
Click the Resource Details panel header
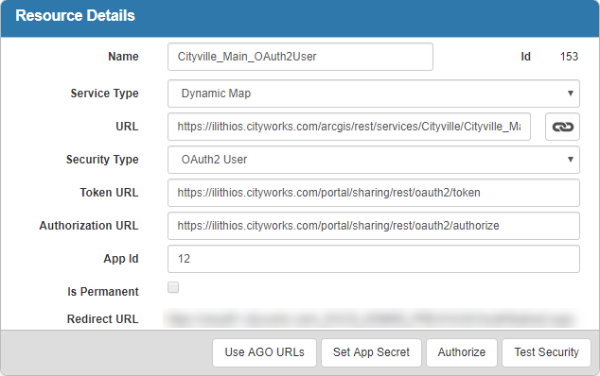click(x=300, y=18)
